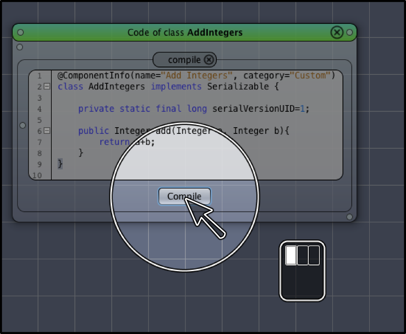
Task: Click the right dark segment in the minimap widget
Action: 314,255
